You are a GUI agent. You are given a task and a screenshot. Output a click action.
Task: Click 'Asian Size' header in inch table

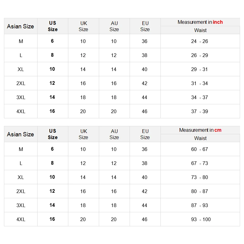(20, 26)
